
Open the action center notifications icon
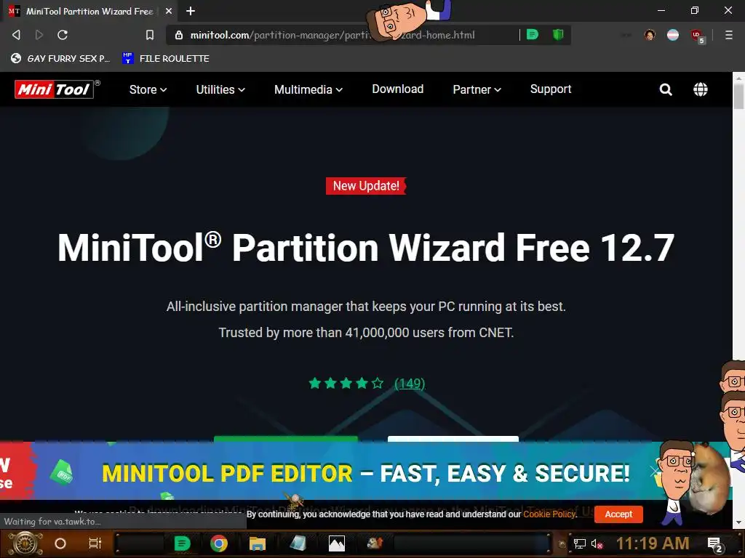(x=715, y=544)
